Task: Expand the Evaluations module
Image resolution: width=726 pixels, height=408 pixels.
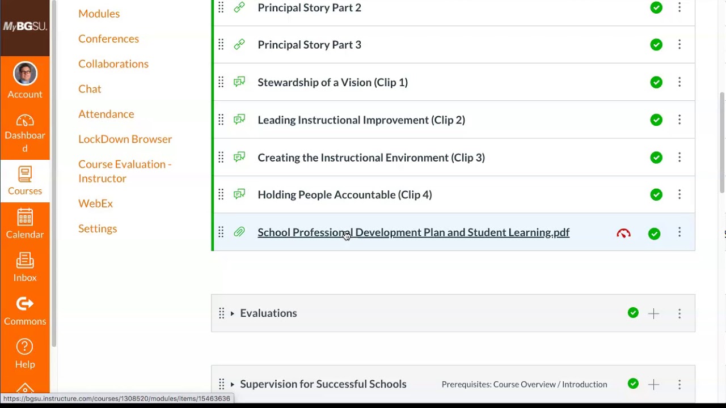Action: coord(232,313)
